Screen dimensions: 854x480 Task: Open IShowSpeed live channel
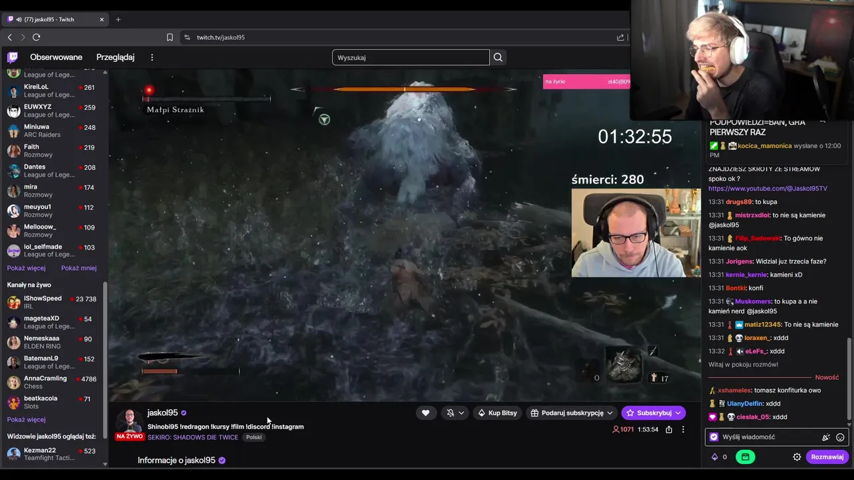52,303
